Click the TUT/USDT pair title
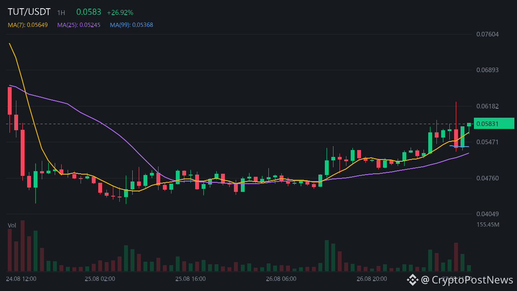Image resolution: width=517 pixels, height=291 pixels. pyautogui.click(x=29, y=12)
